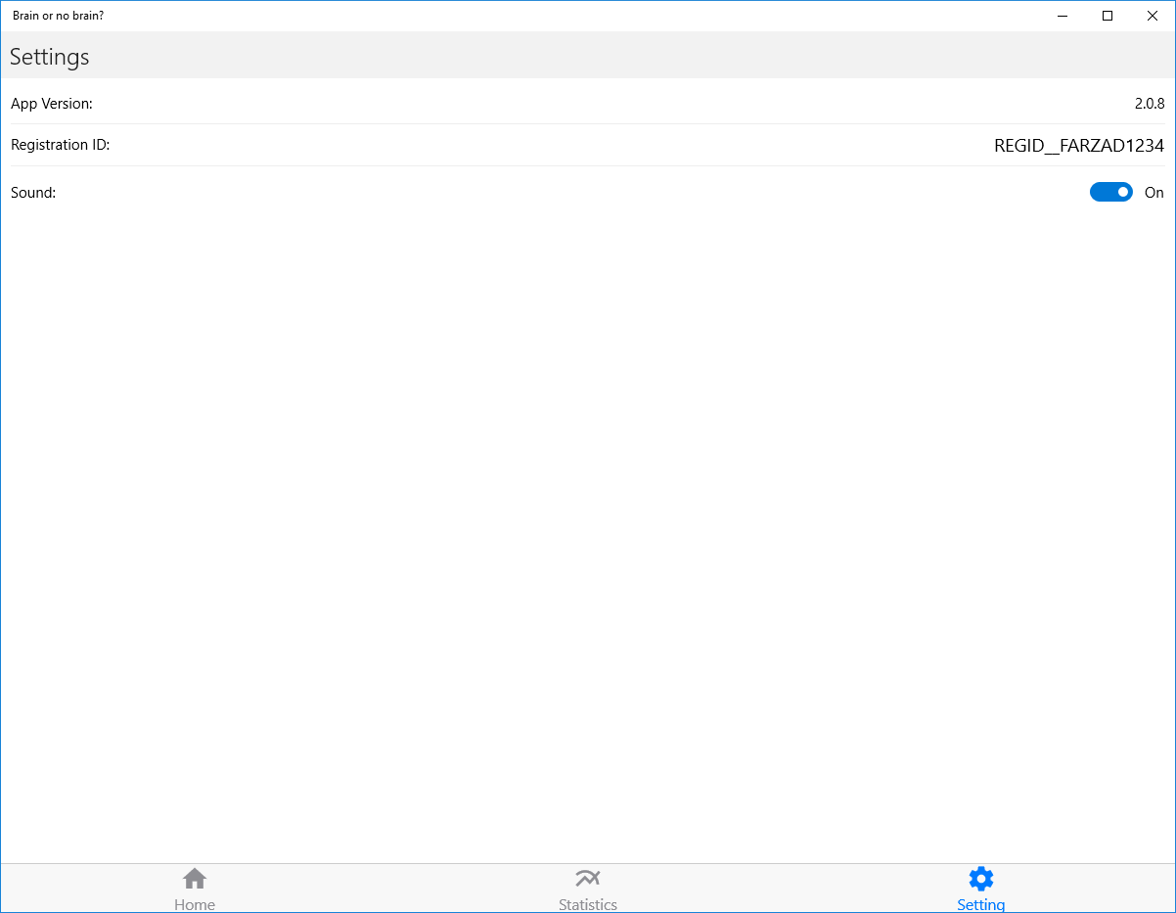Viewport: 1176px width, 913px height.
Task: Click the Registration ID label
Action: [x=61, y=145]
